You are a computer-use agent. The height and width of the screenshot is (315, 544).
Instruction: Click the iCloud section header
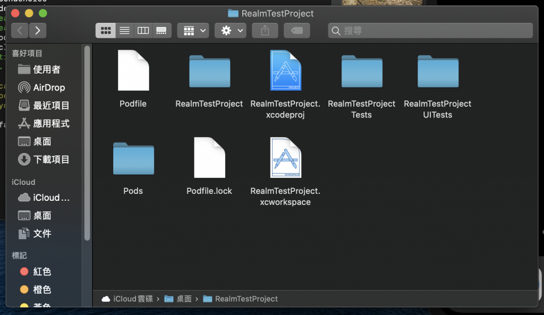[x=23, y=182]
